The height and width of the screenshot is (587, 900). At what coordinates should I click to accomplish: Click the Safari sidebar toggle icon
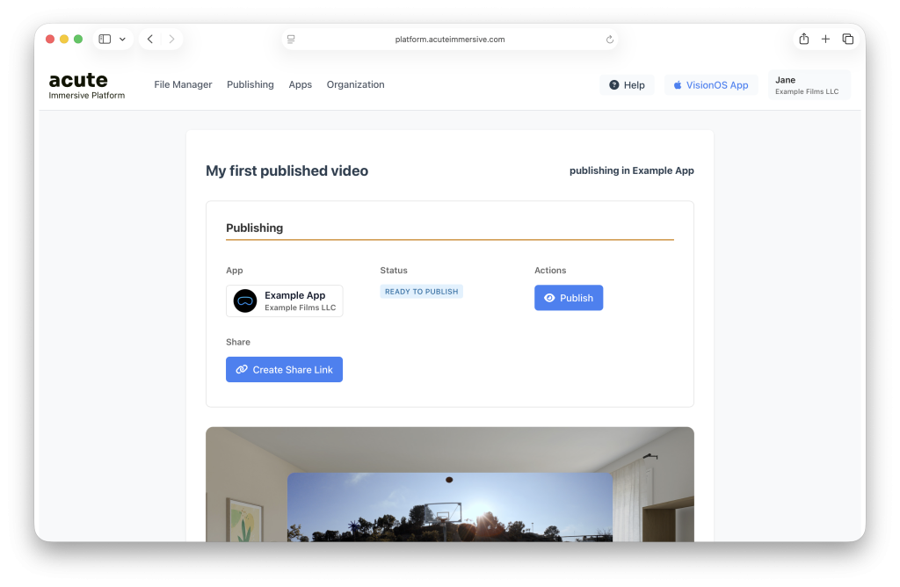pyautogui.click(x=105, y=40)
